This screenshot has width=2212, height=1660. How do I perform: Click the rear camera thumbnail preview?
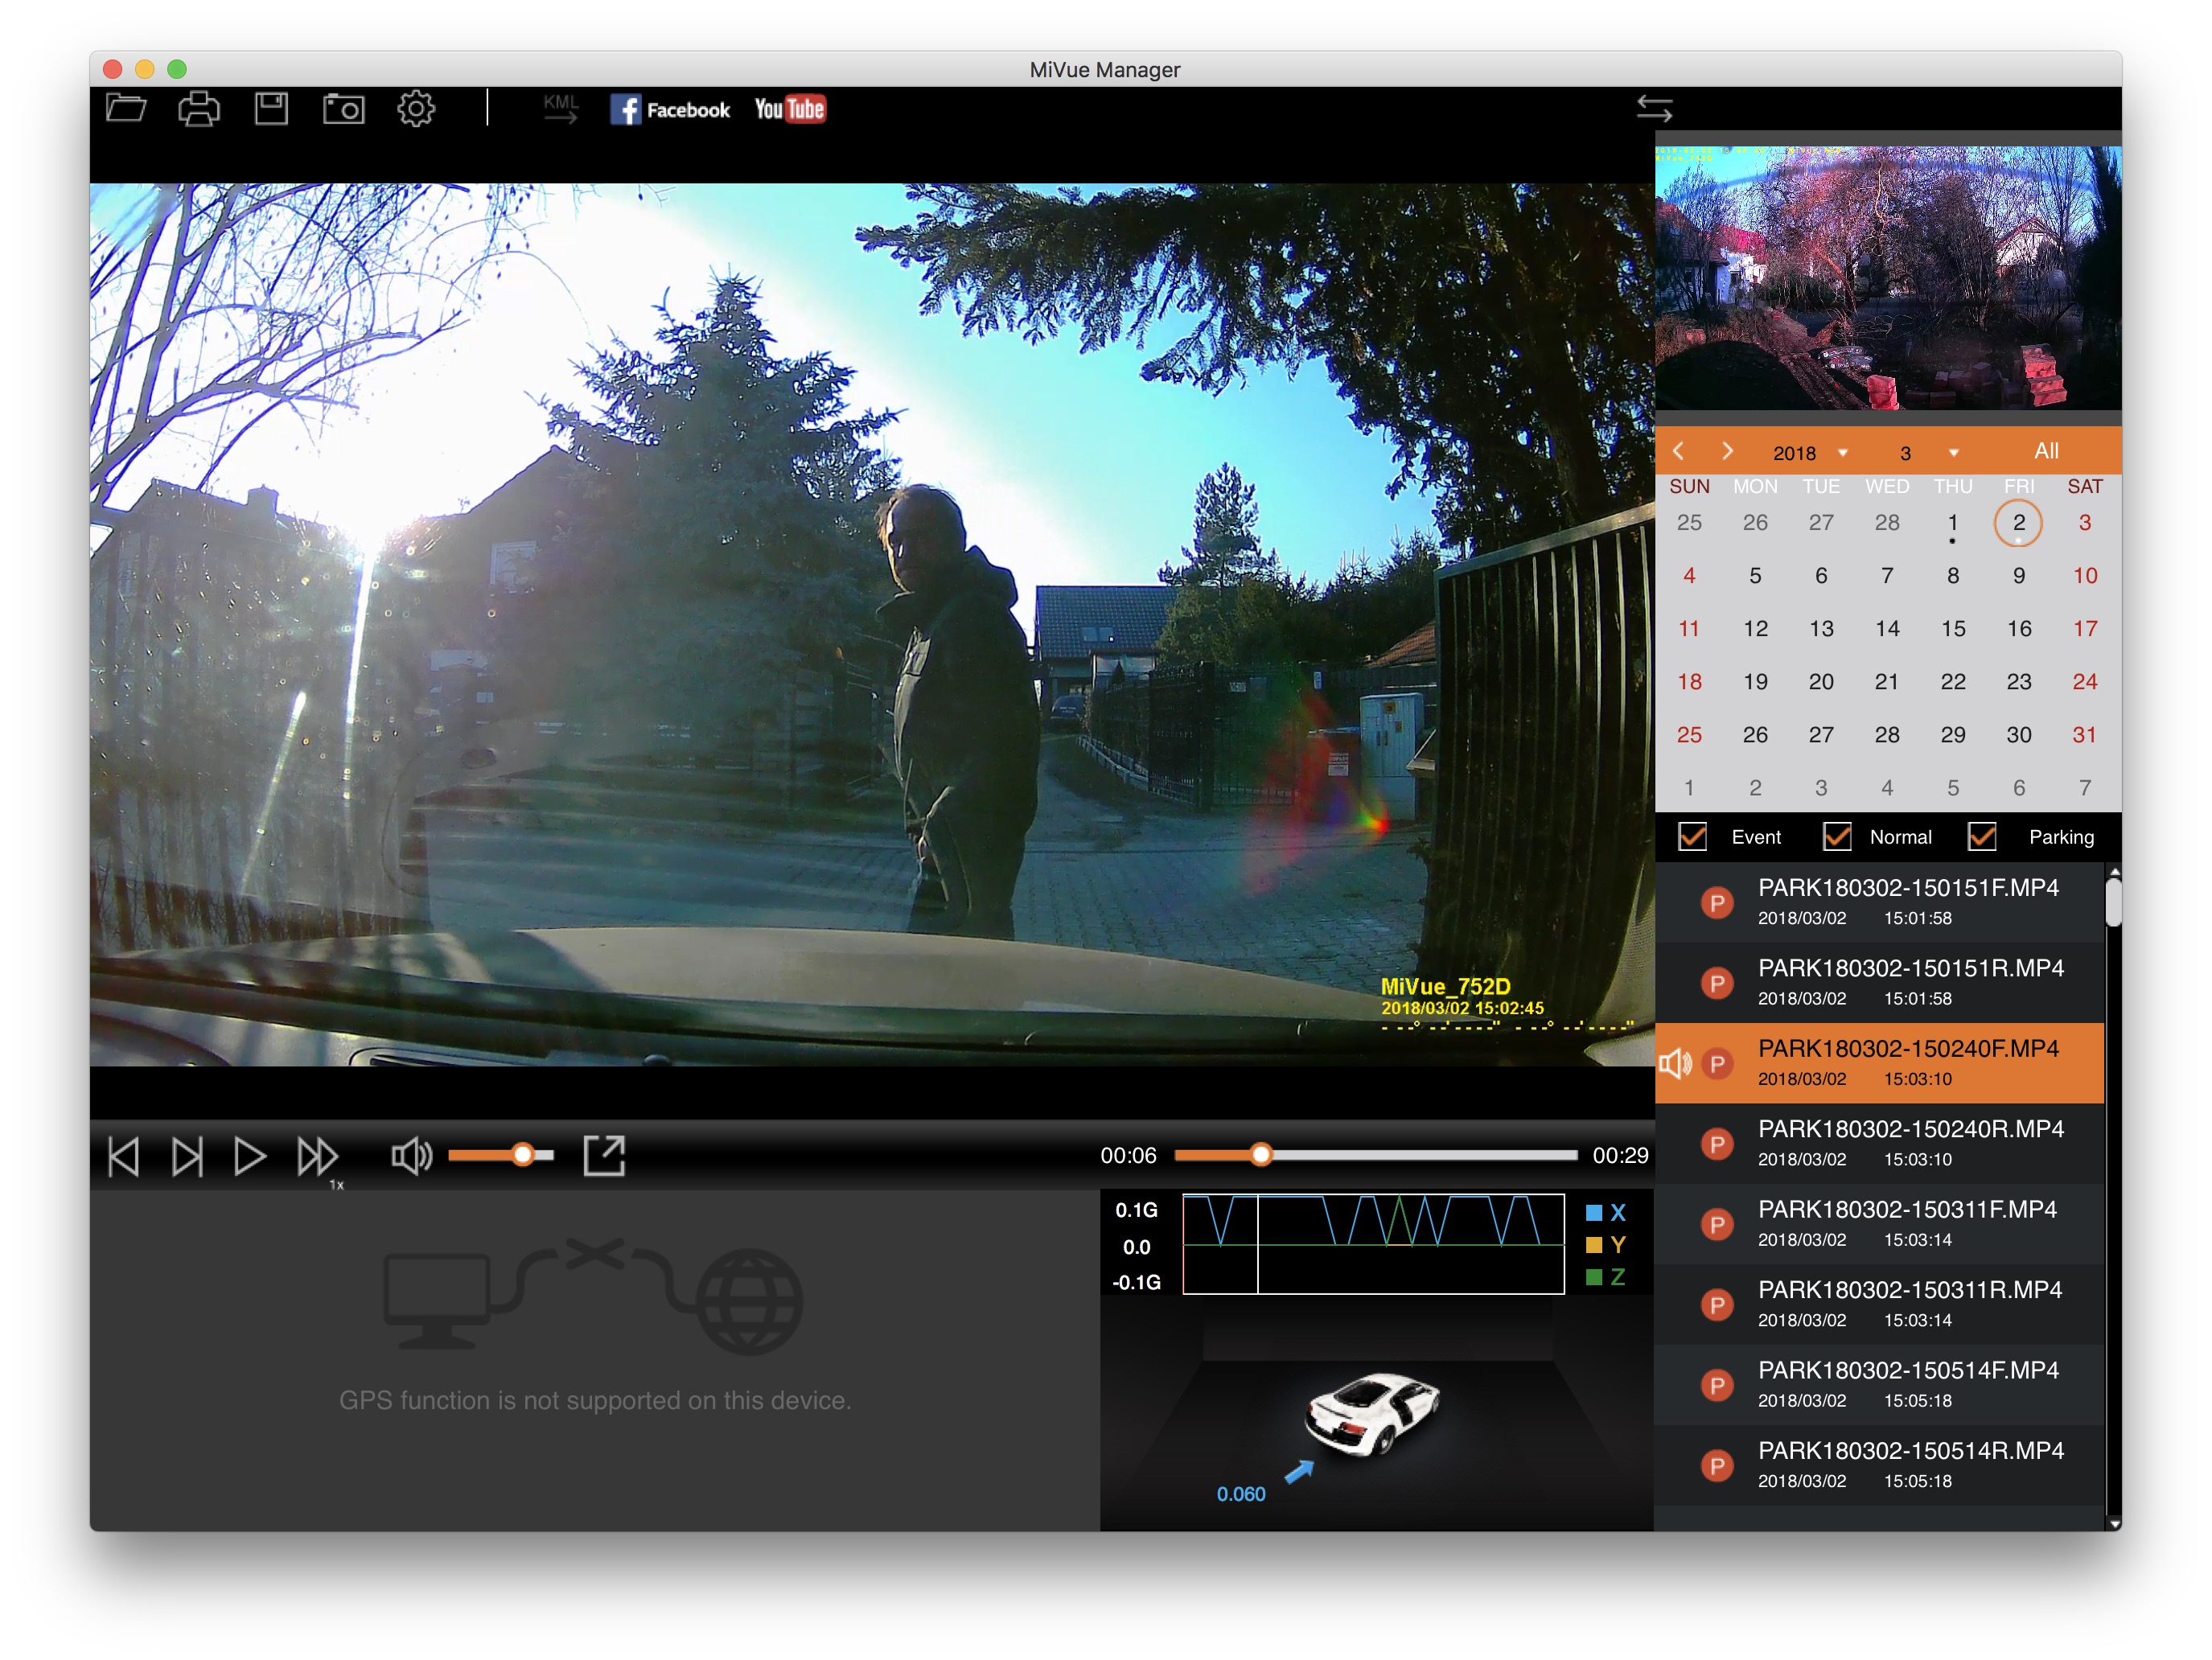coord(1887,277)
